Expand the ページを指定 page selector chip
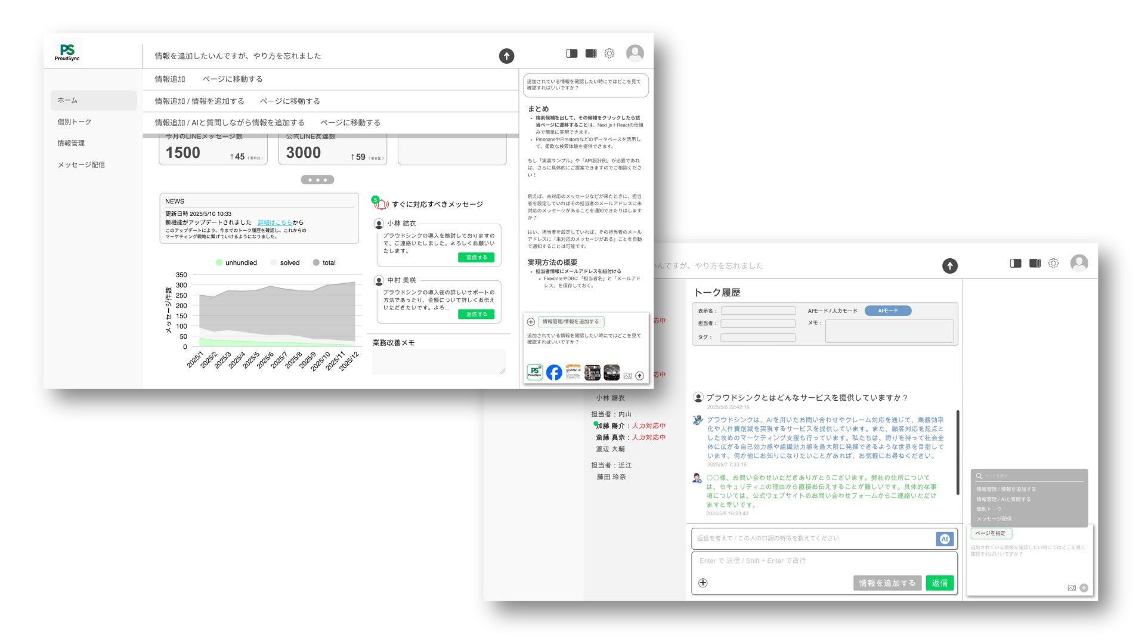The height and width of the screenshot is (644, 1145). [x=991, y=534]
